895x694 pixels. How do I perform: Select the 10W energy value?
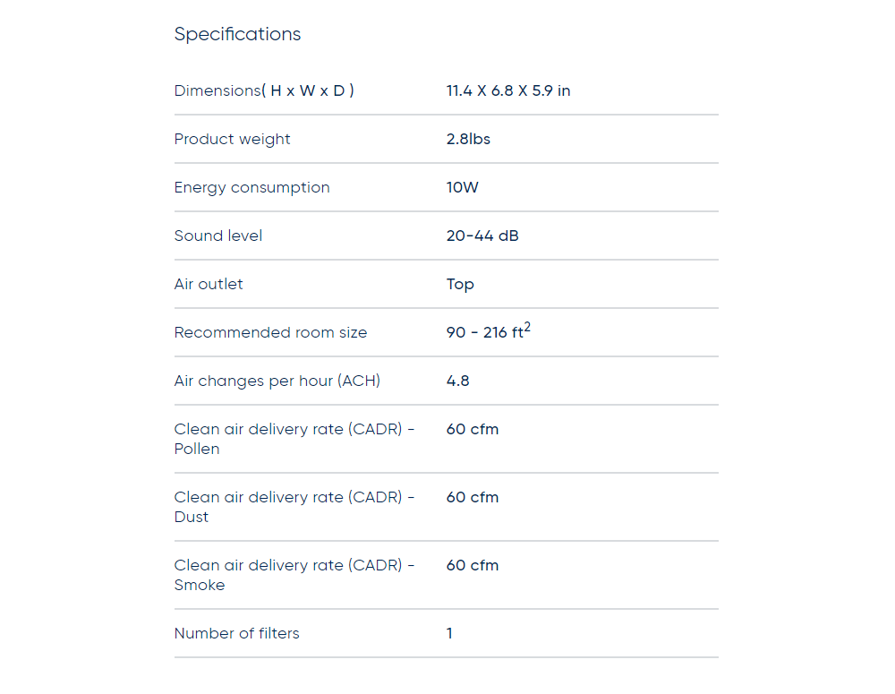click(x=463, y=187)
